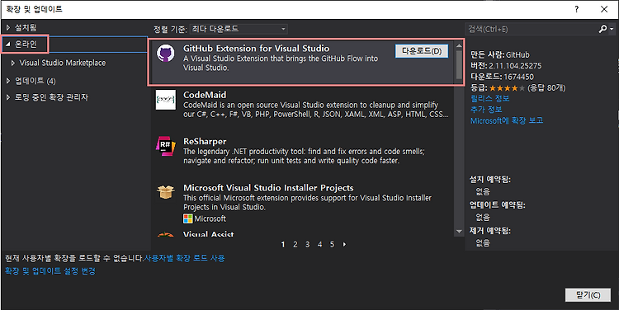Go to results page 3
Image resolution: width=619 pixels, height=310 pixels.
[x=307, y=245]
